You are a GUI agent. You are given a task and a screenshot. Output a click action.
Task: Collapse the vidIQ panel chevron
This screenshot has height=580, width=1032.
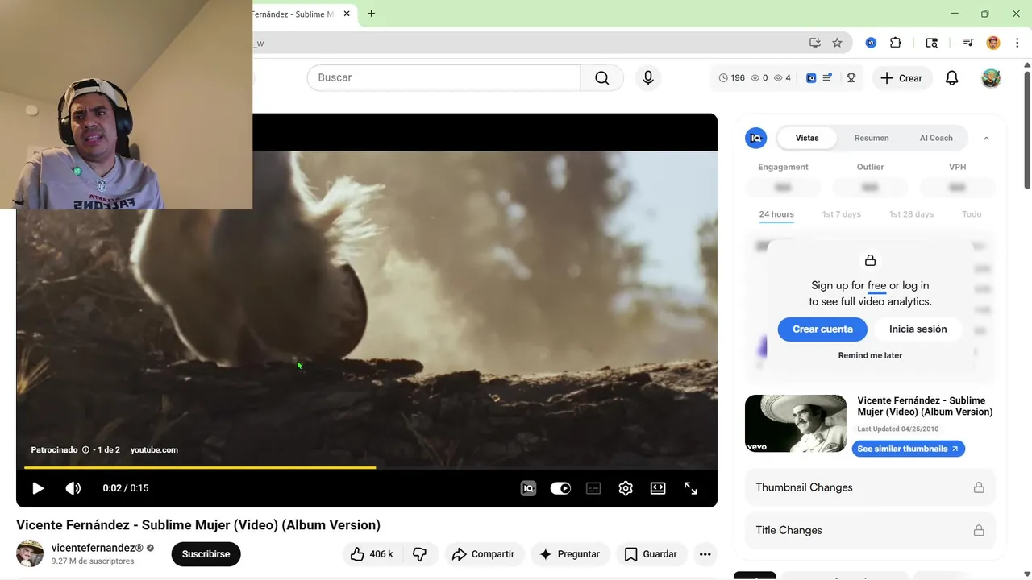click(x=986, y=139)
